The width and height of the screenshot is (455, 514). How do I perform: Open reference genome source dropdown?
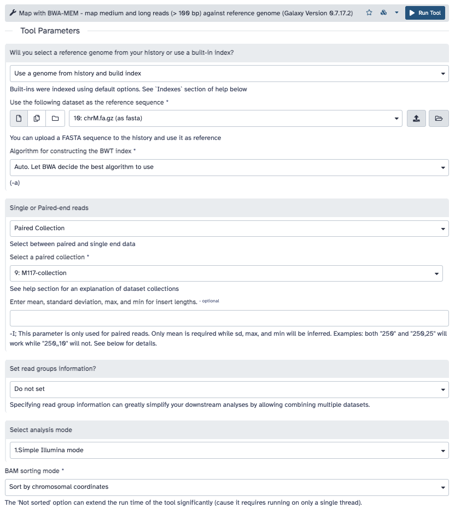click(x=229, y=73)
